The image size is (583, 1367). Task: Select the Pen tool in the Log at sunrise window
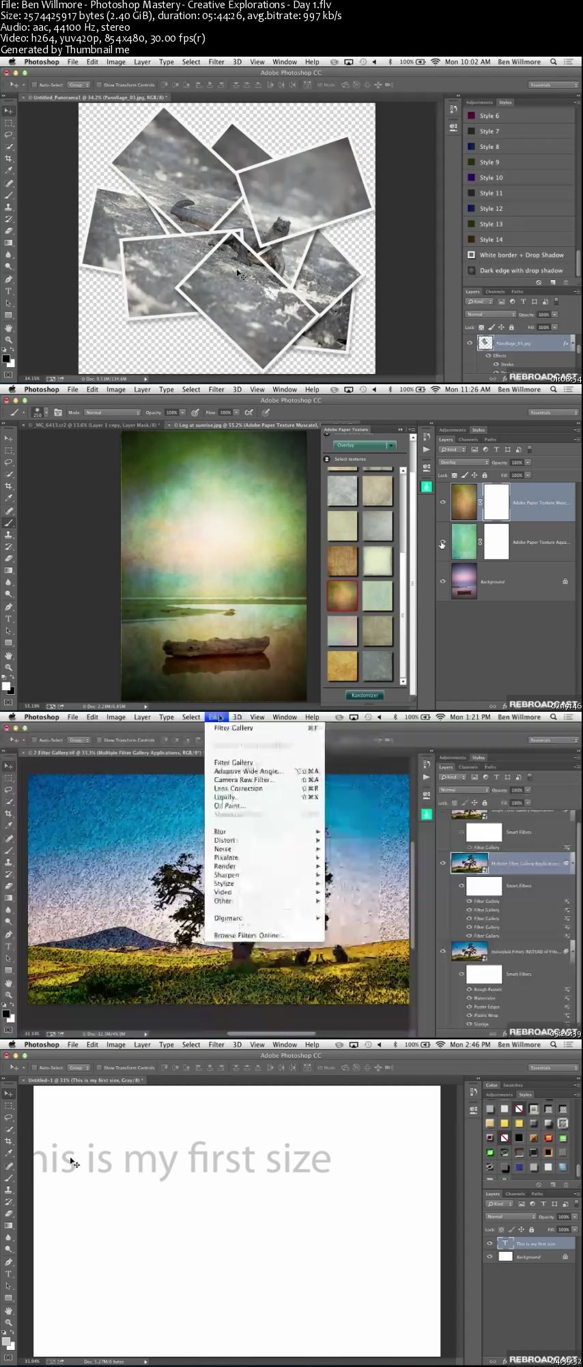[9, 607]
